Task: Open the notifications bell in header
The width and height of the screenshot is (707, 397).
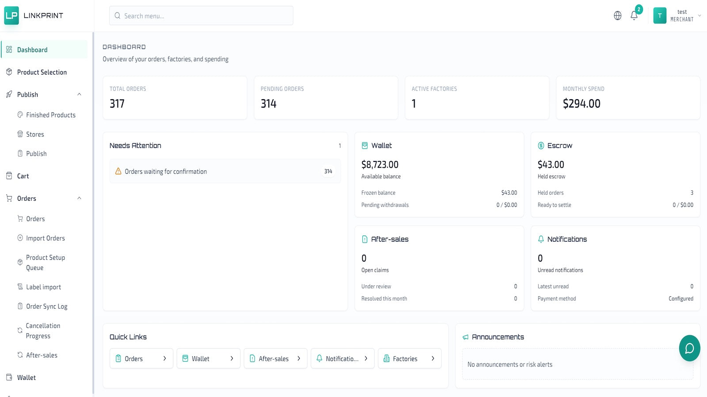Action: click(634, 15)
